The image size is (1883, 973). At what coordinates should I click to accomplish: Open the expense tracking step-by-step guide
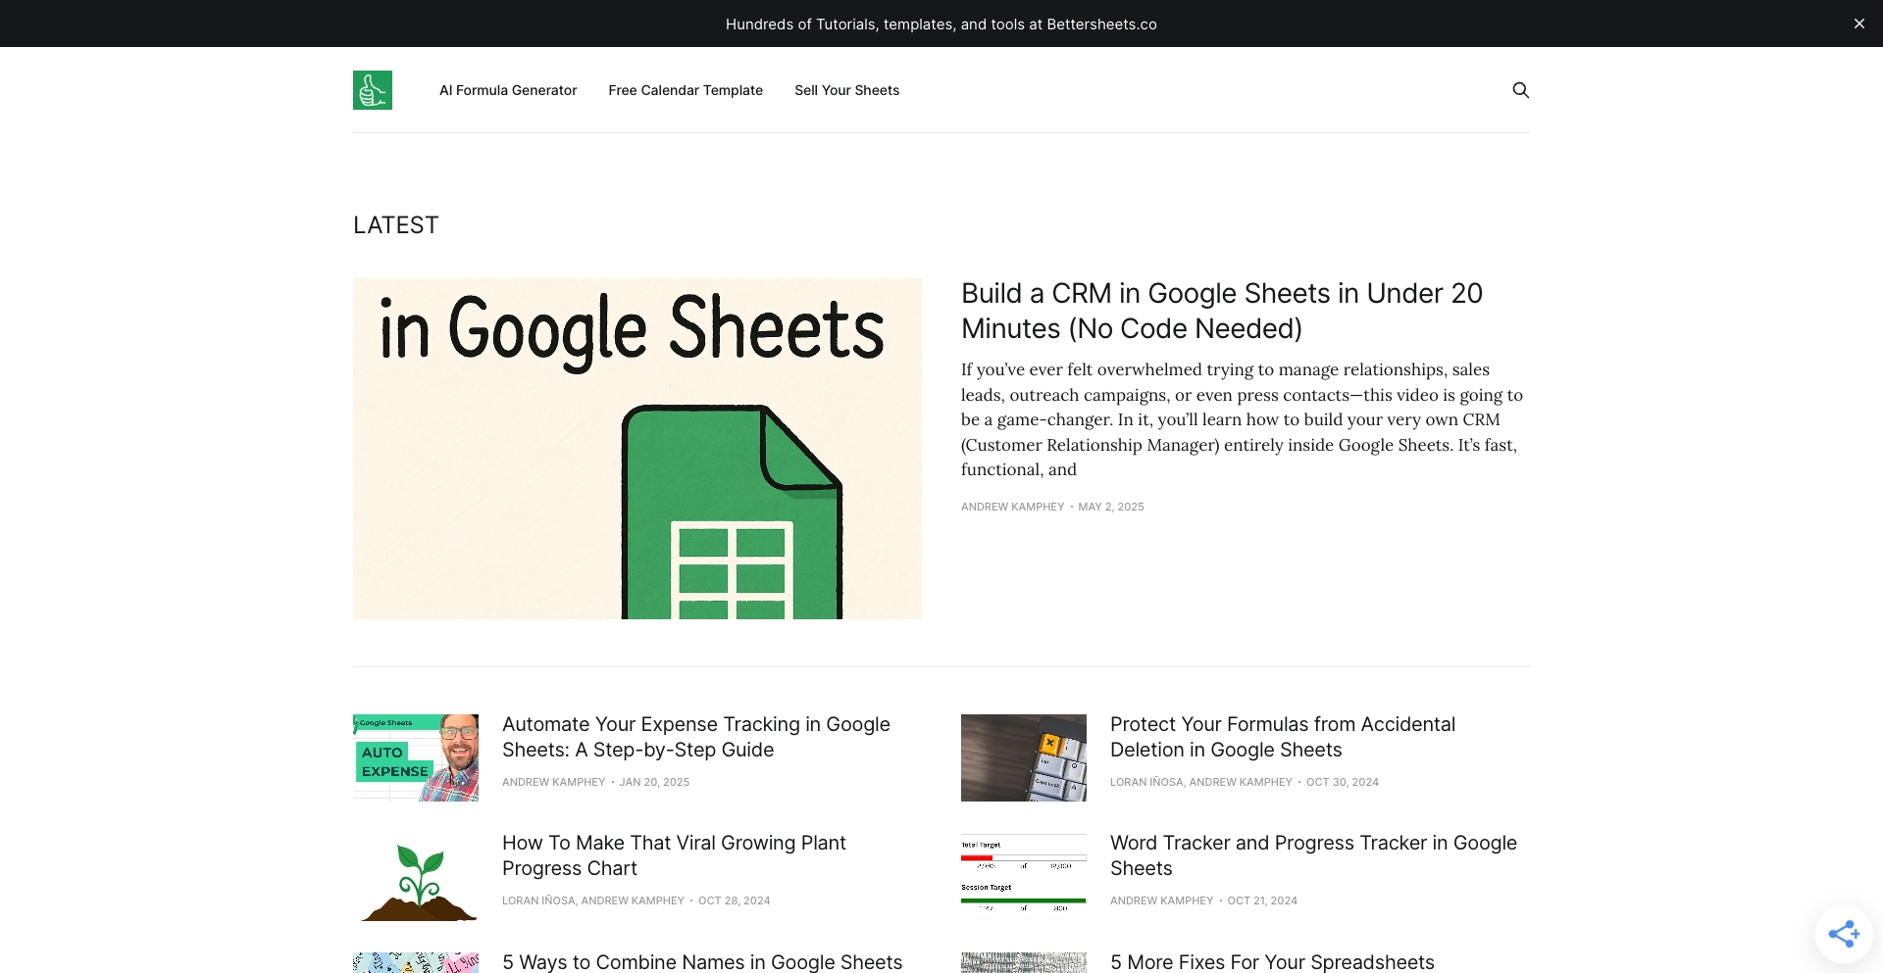coord(695,736)
